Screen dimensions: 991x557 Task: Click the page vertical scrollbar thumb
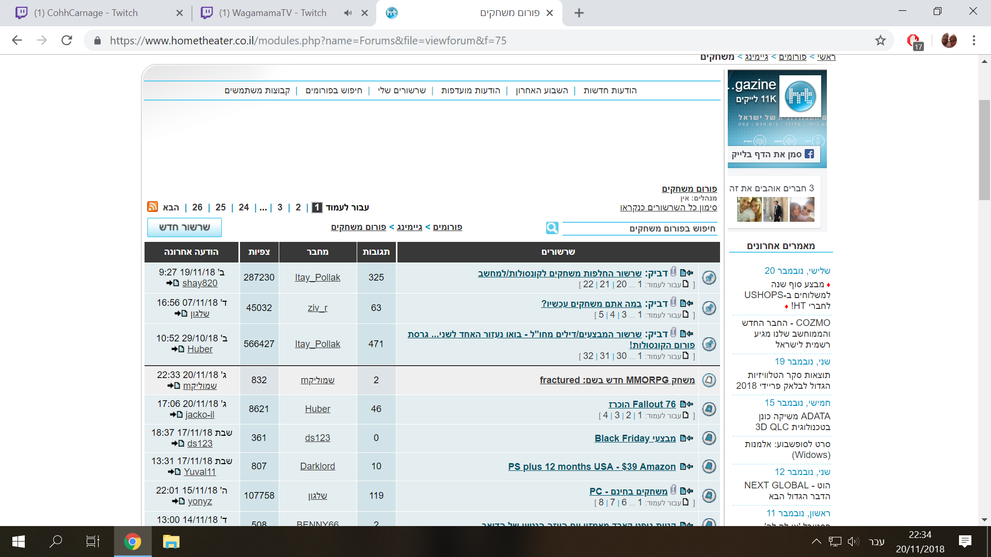984,150
